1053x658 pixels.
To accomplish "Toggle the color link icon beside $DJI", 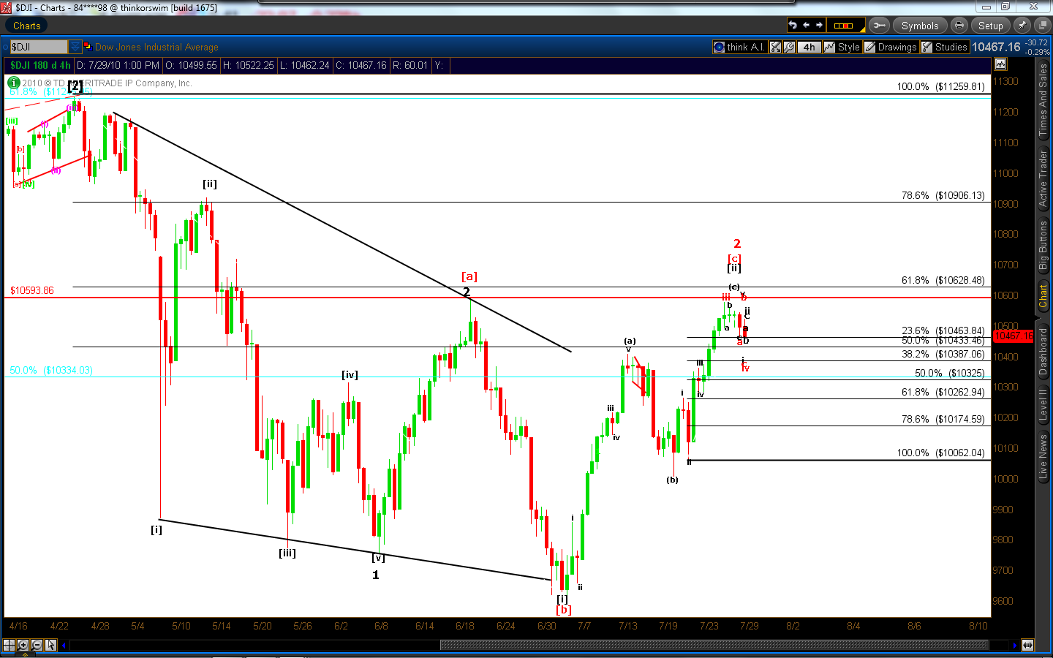I will coord(88,47).
